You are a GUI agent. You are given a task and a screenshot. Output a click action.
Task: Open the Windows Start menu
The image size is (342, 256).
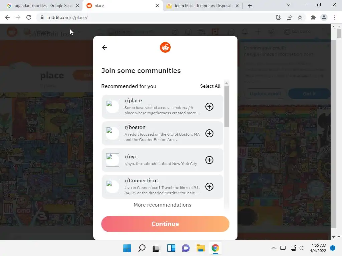(127, 248)
